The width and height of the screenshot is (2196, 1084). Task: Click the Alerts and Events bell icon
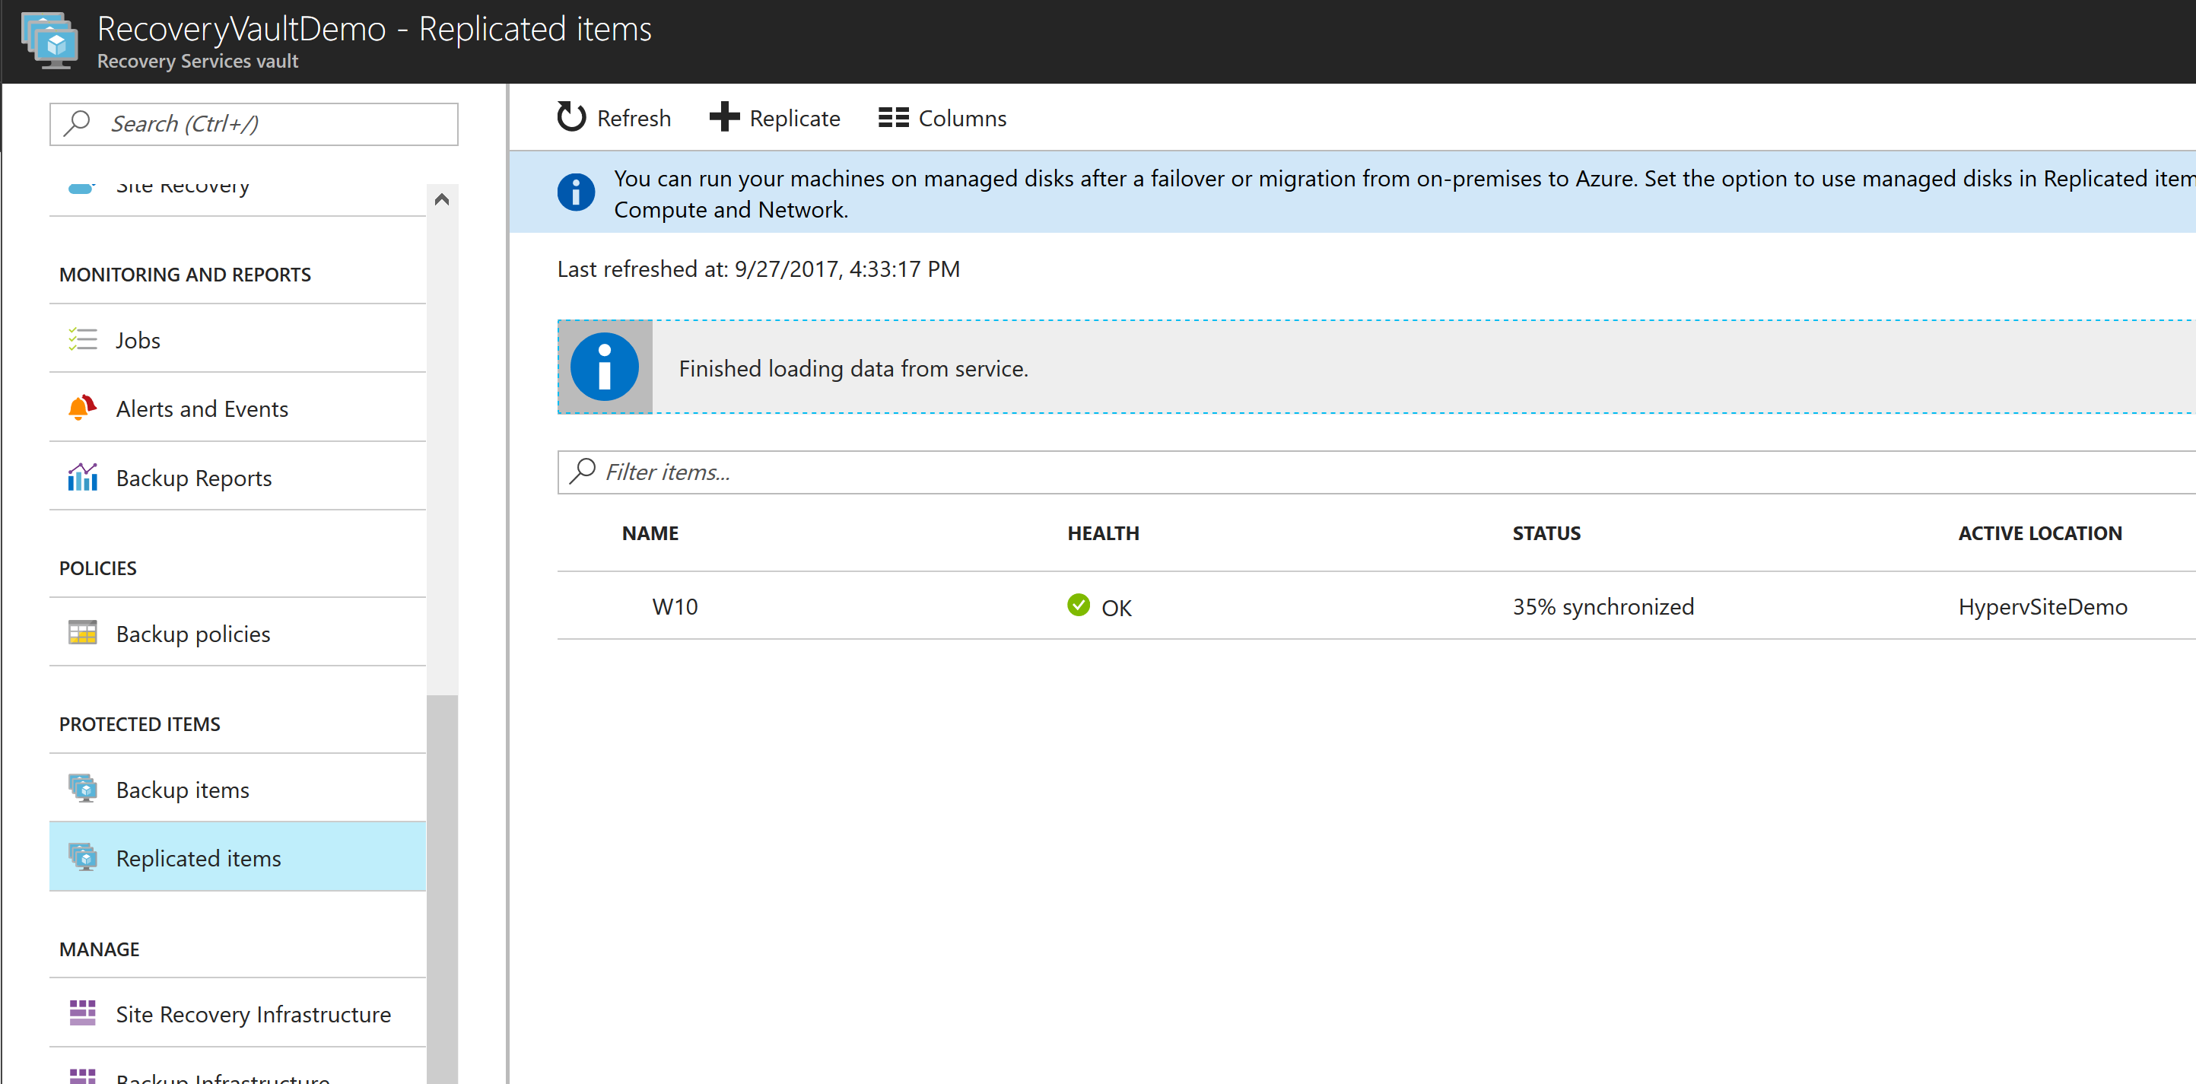83,408
